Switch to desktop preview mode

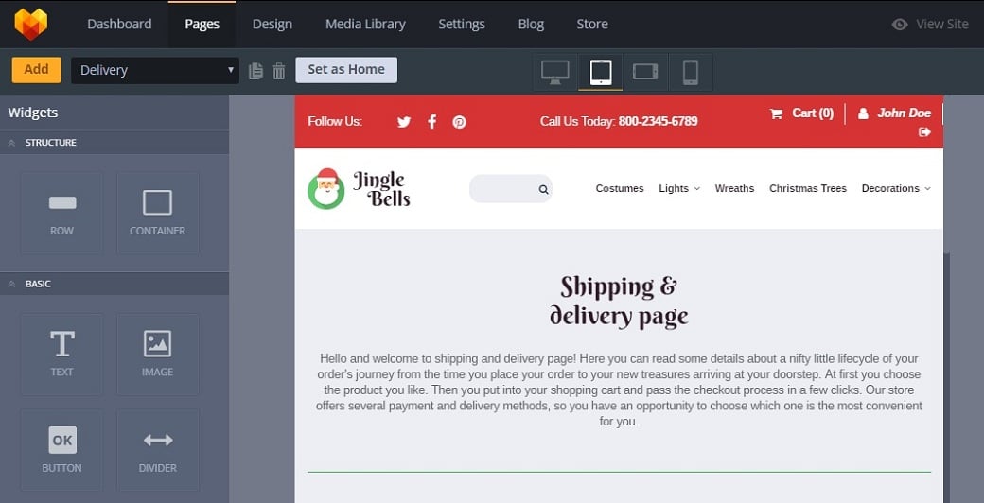[x=555, y=72]
